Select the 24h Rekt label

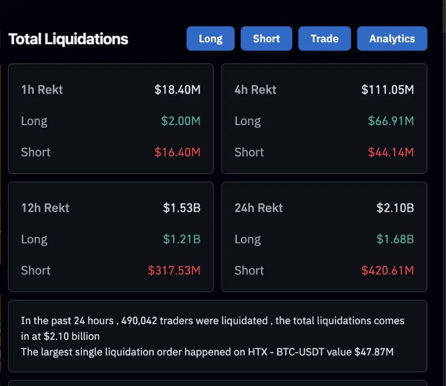(259, 208)
